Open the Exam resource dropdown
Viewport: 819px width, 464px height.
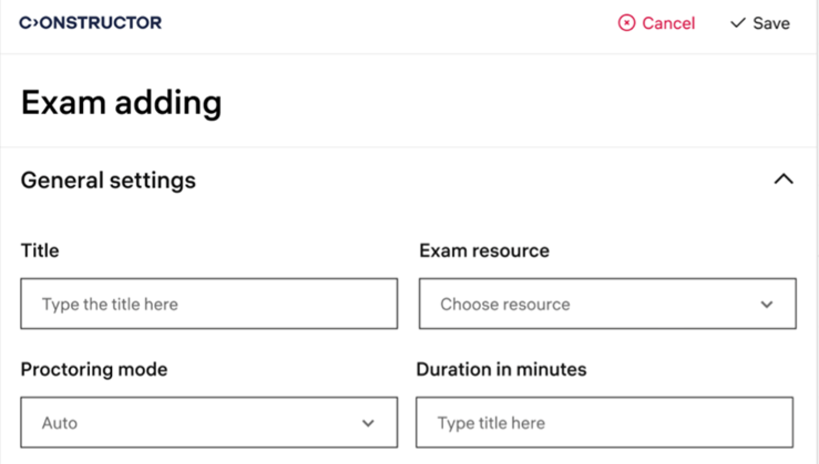pyautogui.click(x=608, y=304)
